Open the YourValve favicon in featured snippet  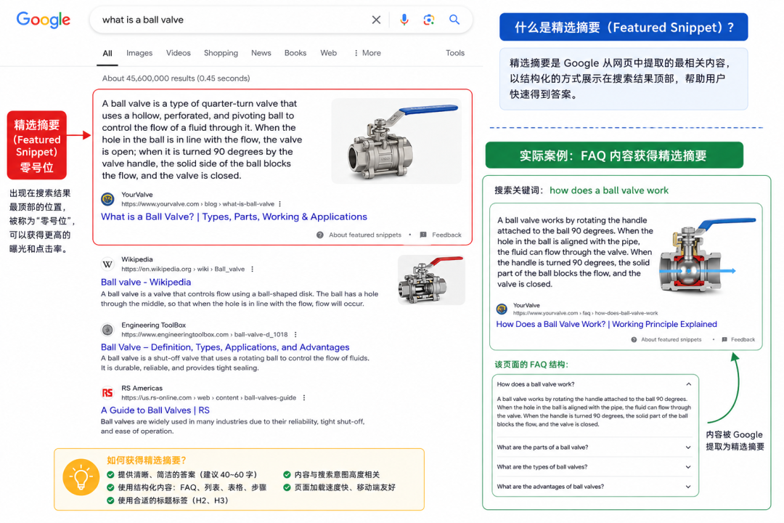pyautogui.click(x=107, y=199)
